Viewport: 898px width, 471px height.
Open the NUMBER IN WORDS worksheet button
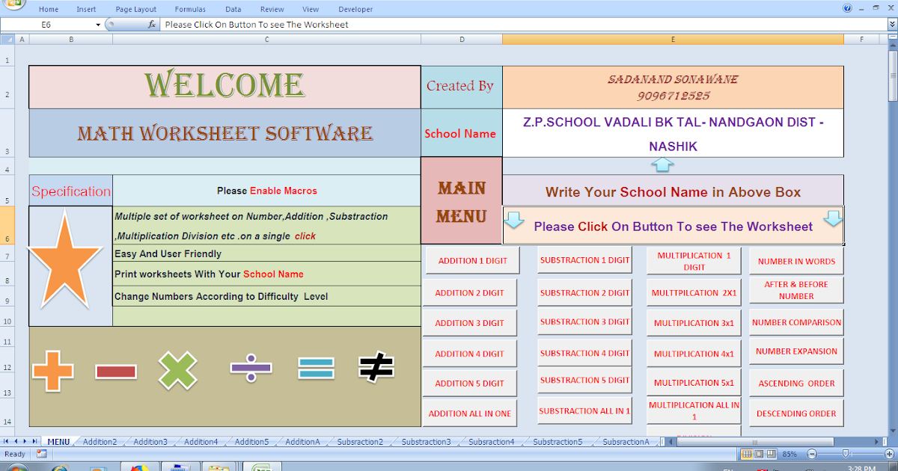(x=795, y=260)
